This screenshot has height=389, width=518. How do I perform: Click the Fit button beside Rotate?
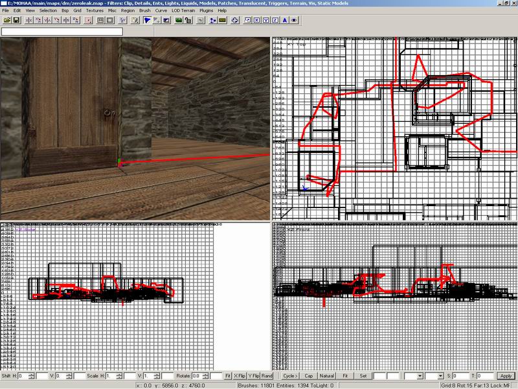coord(228,376)
